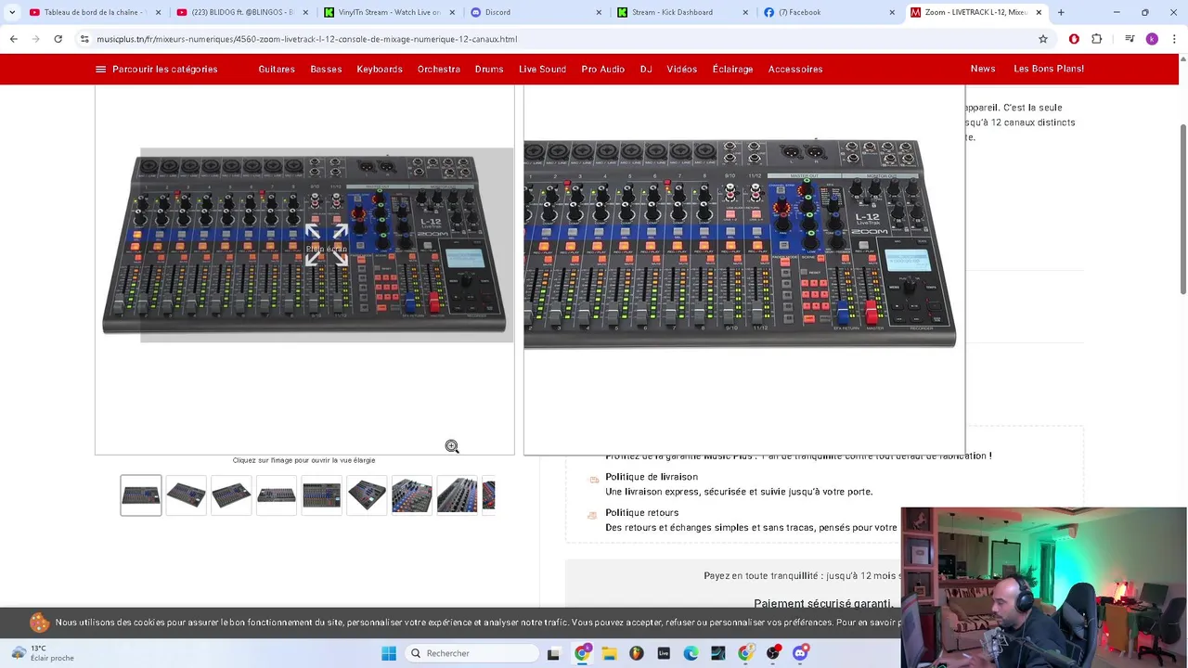Screen dimensions: 1188x668
Task: Open Task View on the taskbar
Action: tap(554, 653)
